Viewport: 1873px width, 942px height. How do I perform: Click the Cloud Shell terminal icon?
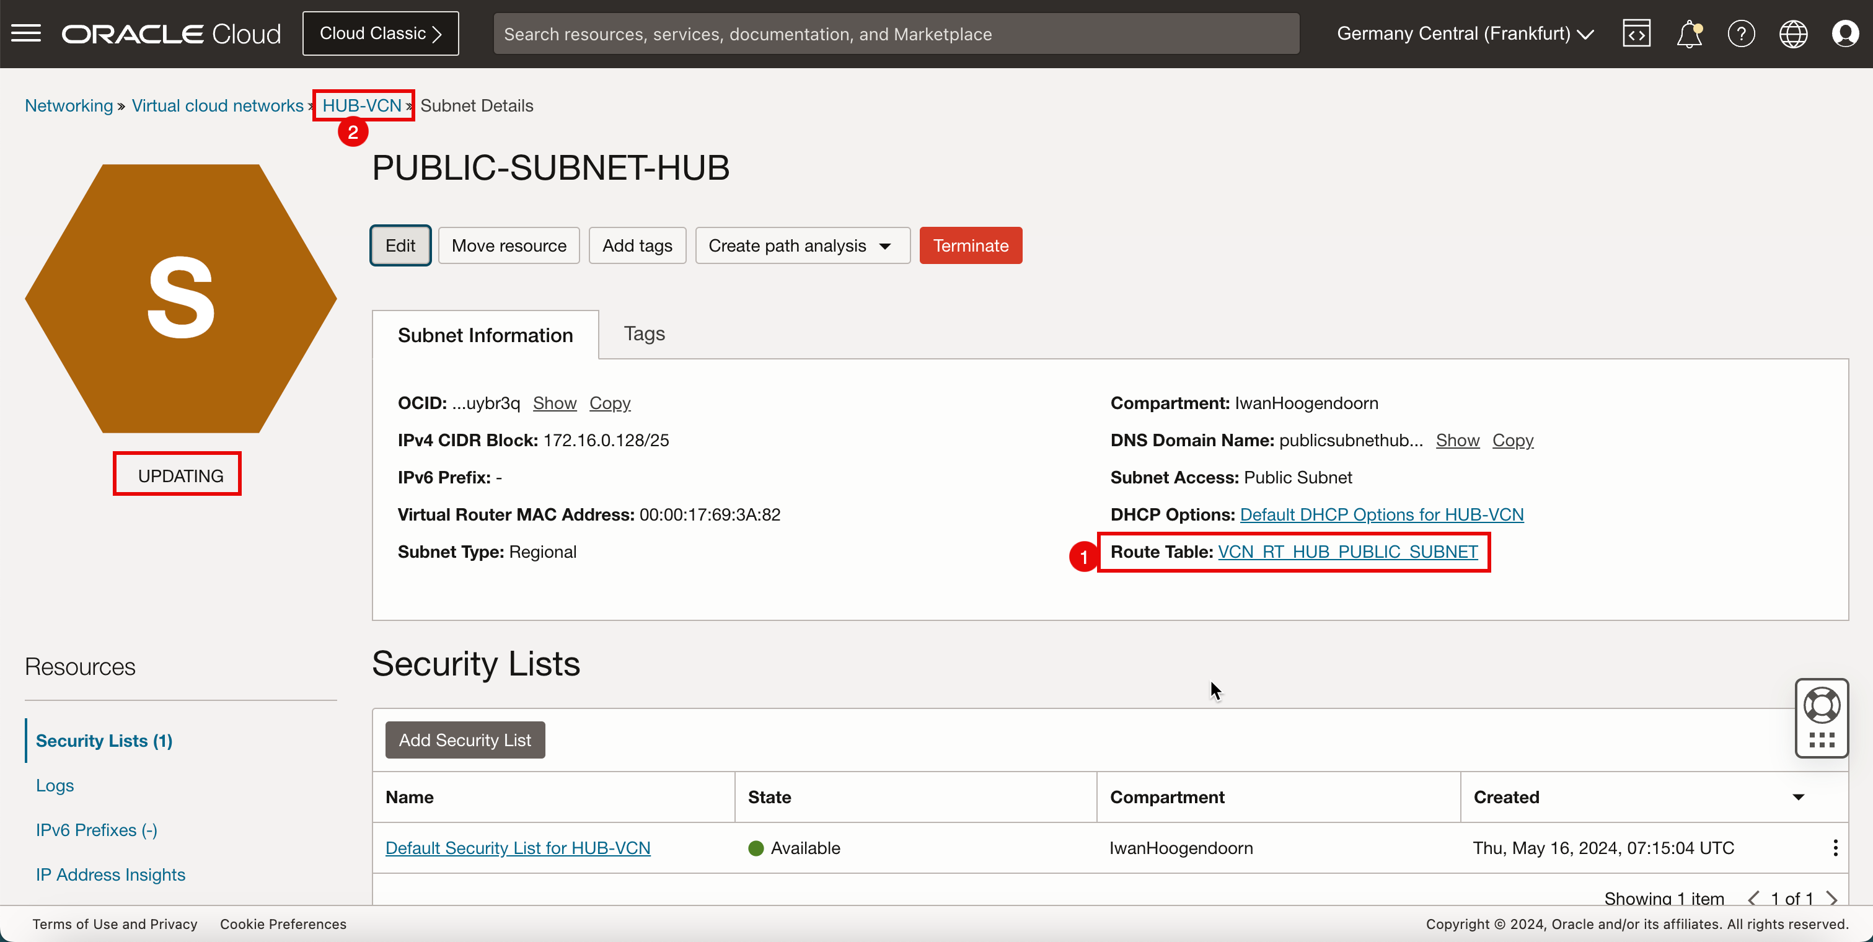tap(1635, 33)
